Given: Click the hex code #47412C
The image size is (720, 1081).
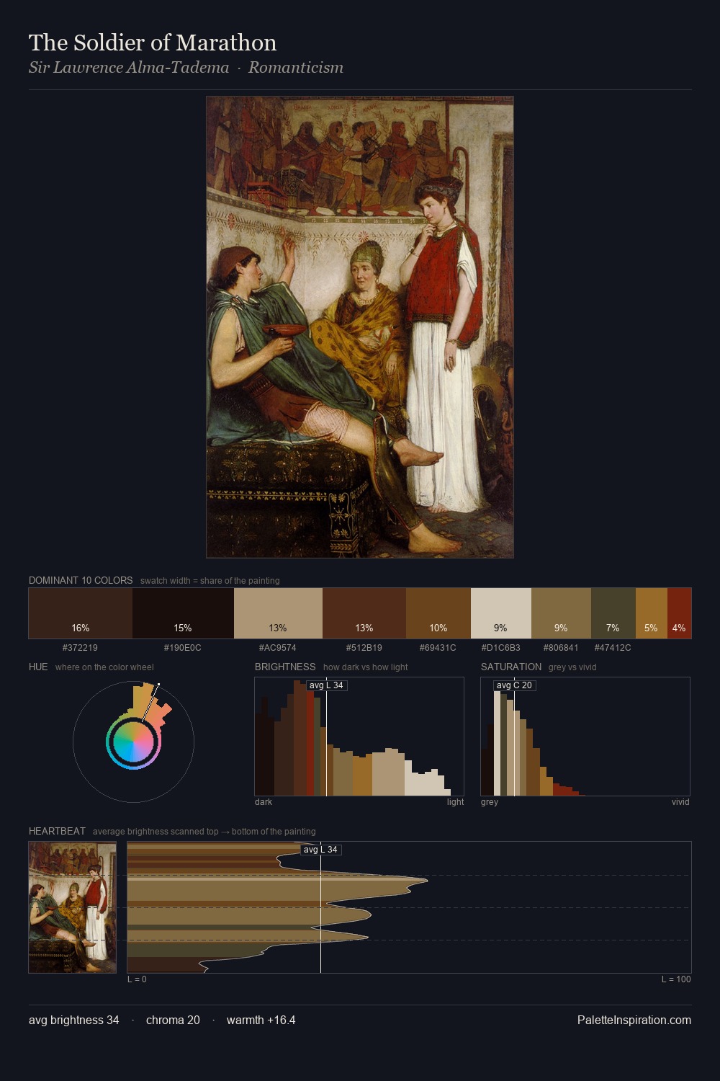Looking at the screenshot, I should point(613,648).
